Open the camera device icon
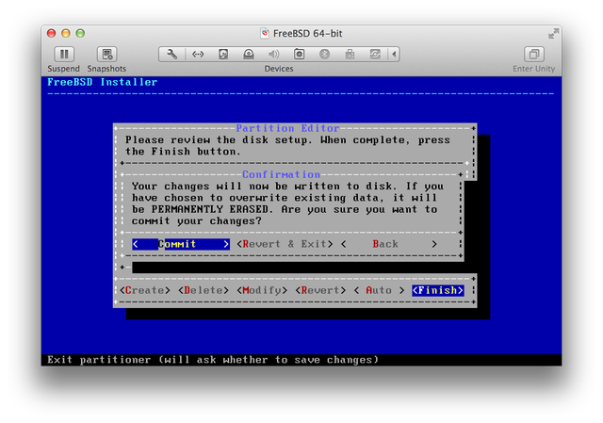Viewport: 603px width, 423px height. click(x=300, y=55)
